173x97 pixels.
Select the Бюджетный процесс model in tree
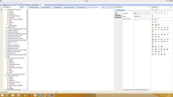pos(12,42)
